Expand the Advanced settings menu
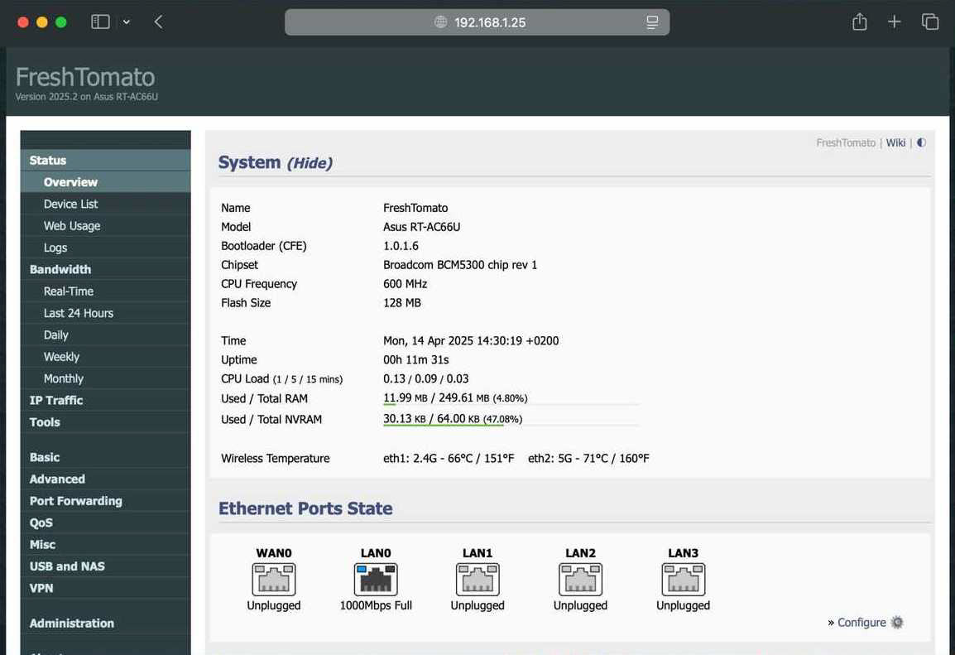Image resolution: width=955 pixels, height=655 pixels. point(105,479)
